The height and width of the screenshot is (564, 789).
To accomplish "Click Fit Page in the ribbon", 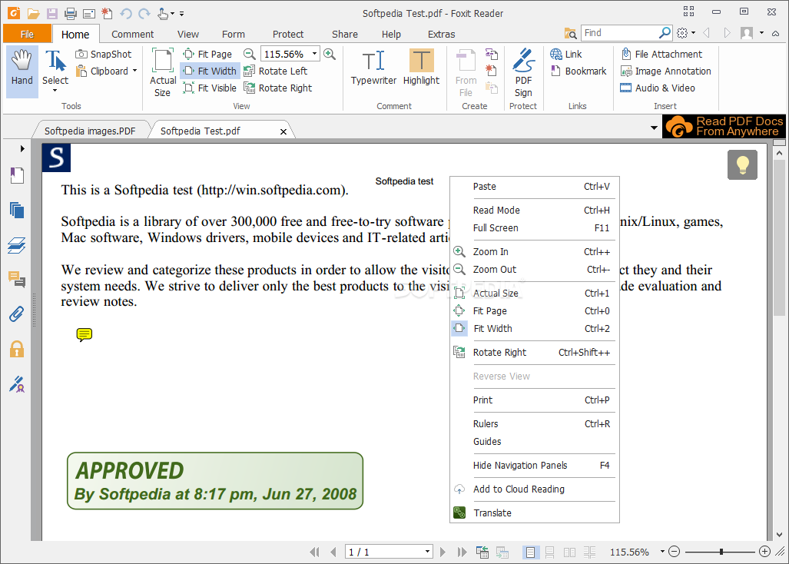I will [x=208, y=54].
